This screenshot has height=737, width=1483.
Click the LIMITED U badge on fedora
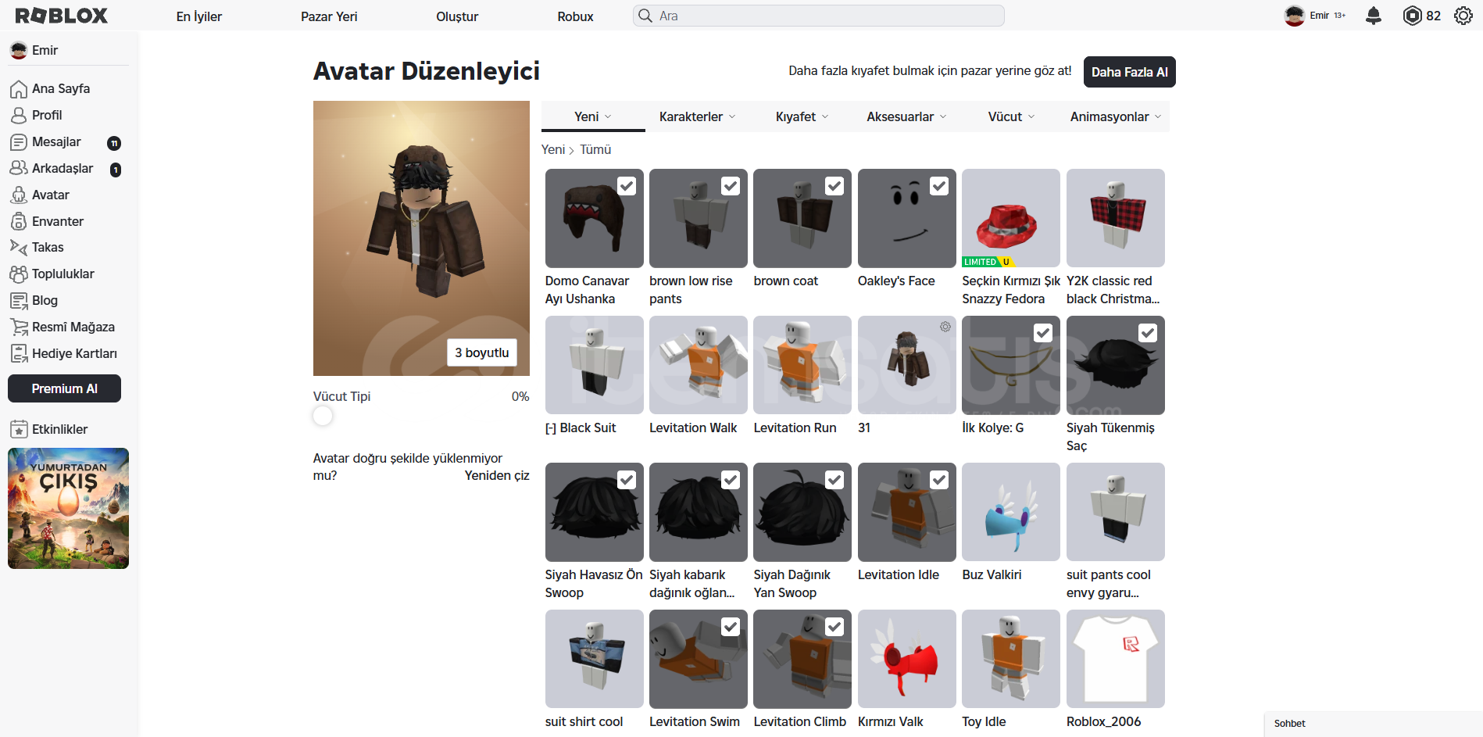click(x=988, y=262)
